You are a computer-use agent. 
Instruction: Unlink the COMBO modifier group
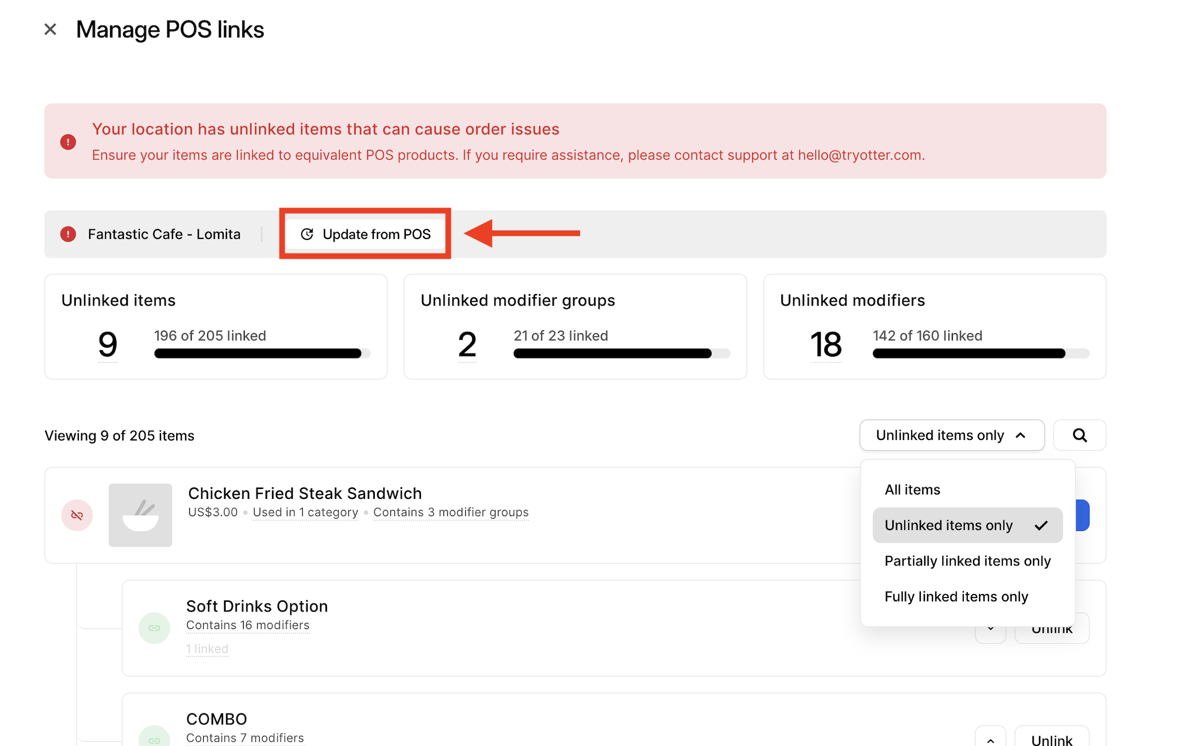tap(1051, 740)
